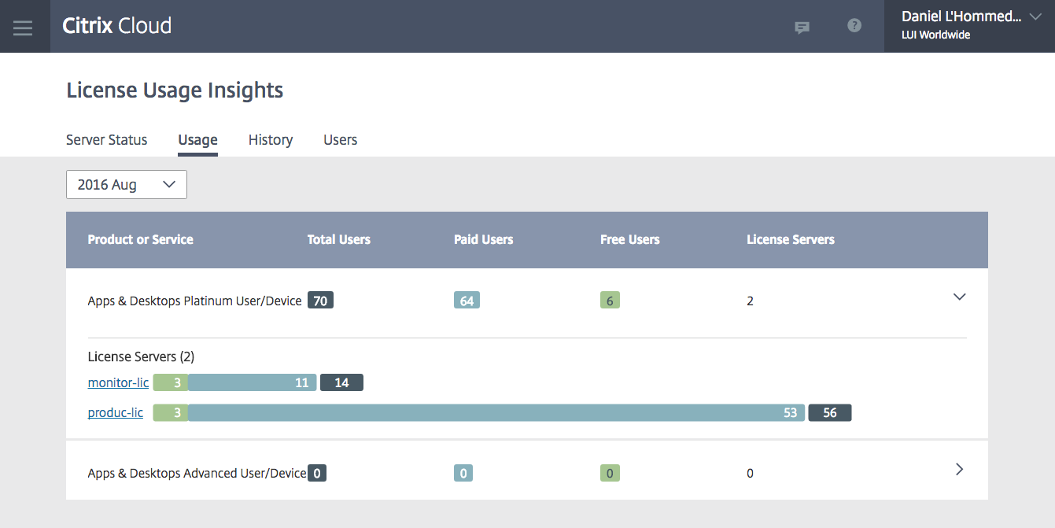The width and height of the screenshot is (1055, 528).
Task: Click the Citrix Cloud logo
Action: coord(117,26)
